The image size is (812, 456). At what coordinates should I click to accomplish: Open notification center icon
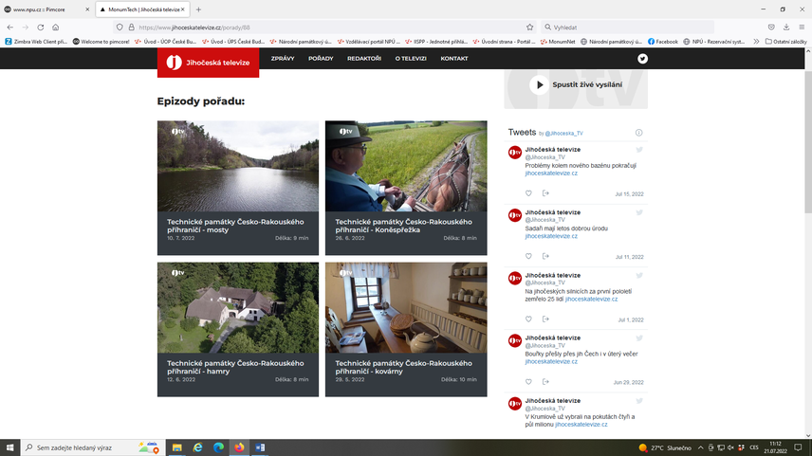click(x=798, y=447)
